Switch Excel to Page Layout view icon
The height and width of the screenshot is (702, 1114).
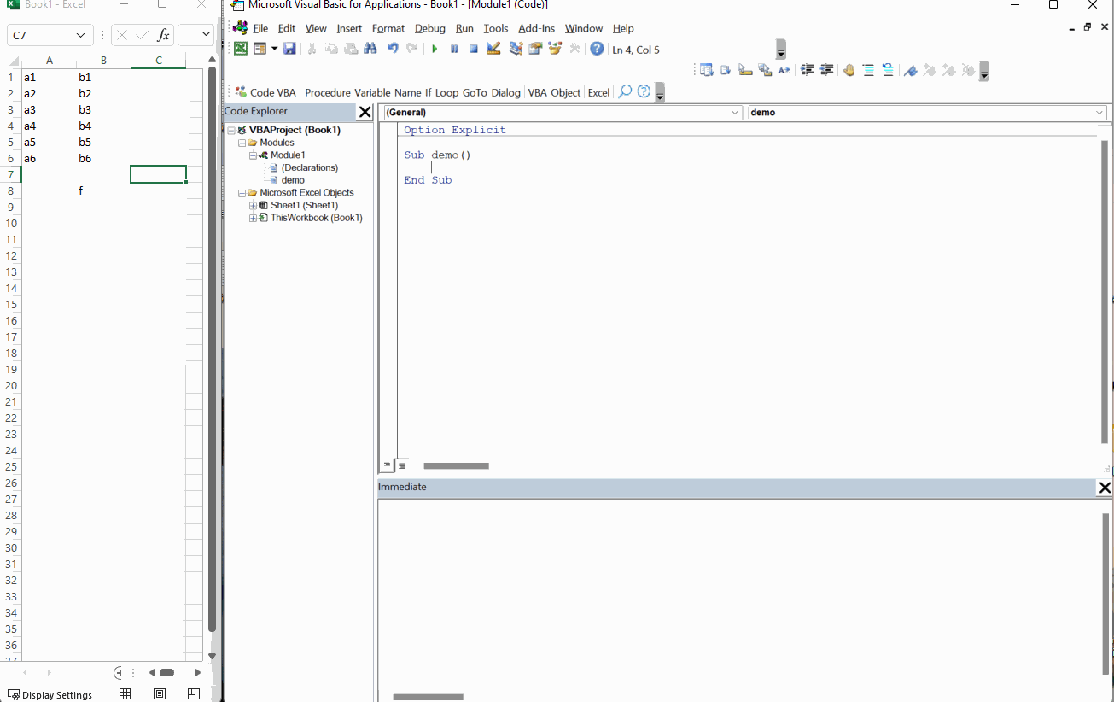point(160,694)
